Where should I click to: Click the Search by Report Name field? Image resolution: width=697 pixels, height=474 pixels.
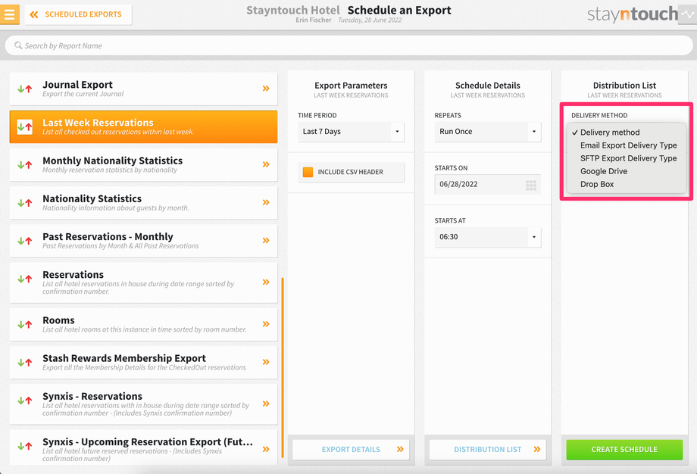click(x=348, y=45)
